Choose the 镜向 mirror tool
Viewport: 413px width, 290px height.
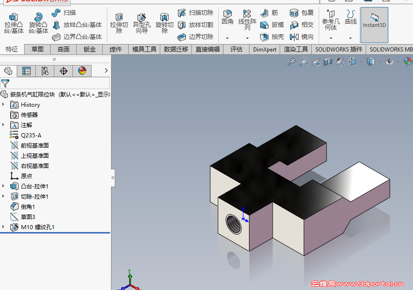[x=302, y=37]
